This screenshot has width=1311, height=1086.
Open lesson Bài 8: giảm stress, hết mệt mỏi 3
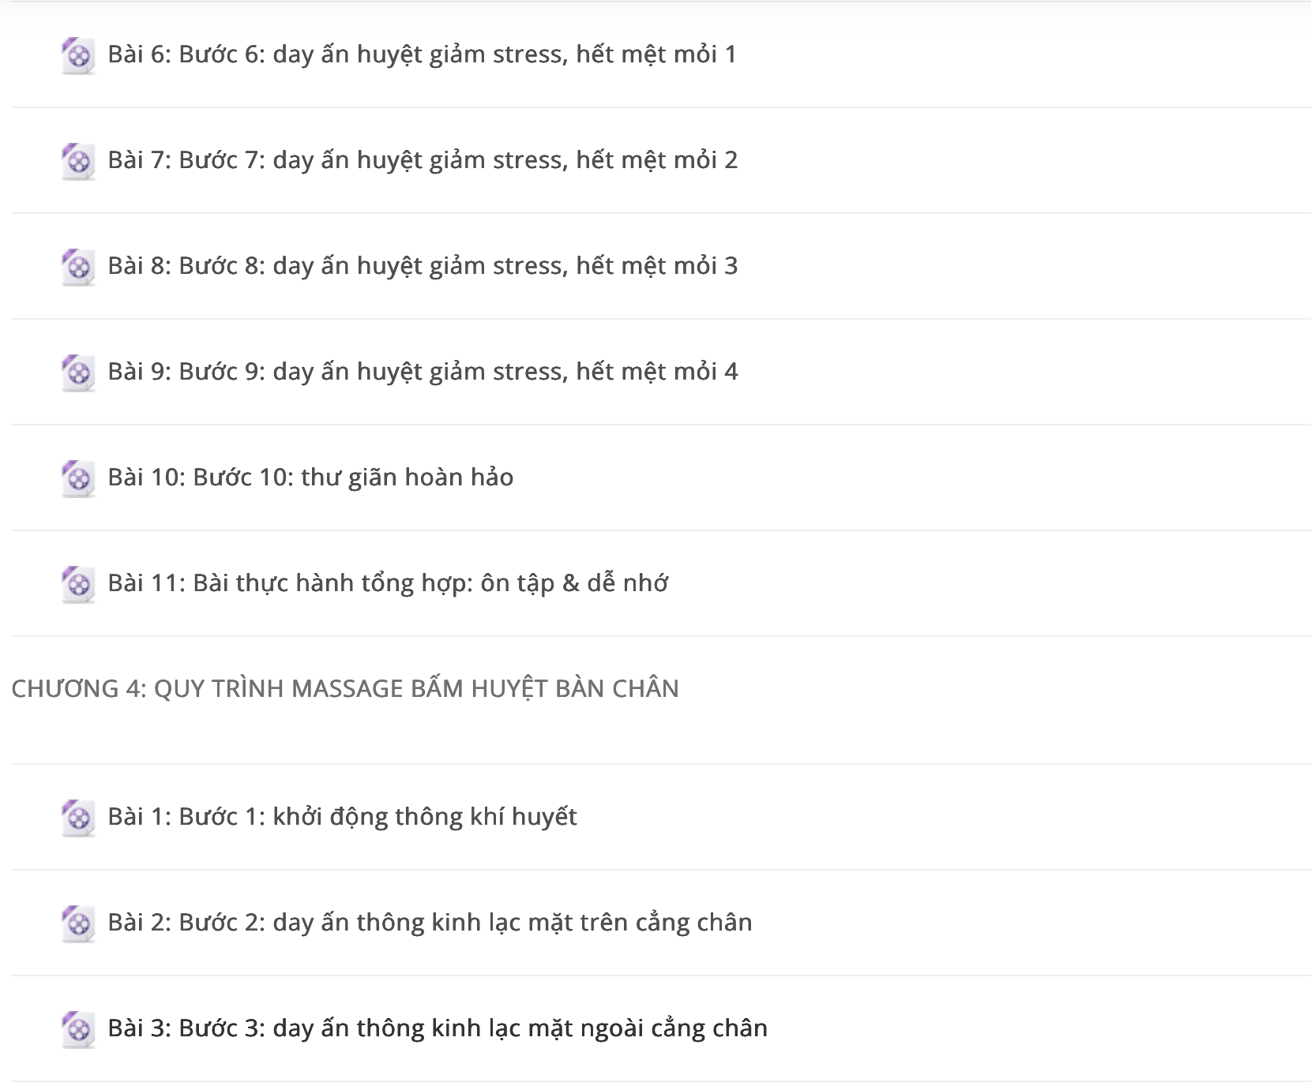click(423, 266)
